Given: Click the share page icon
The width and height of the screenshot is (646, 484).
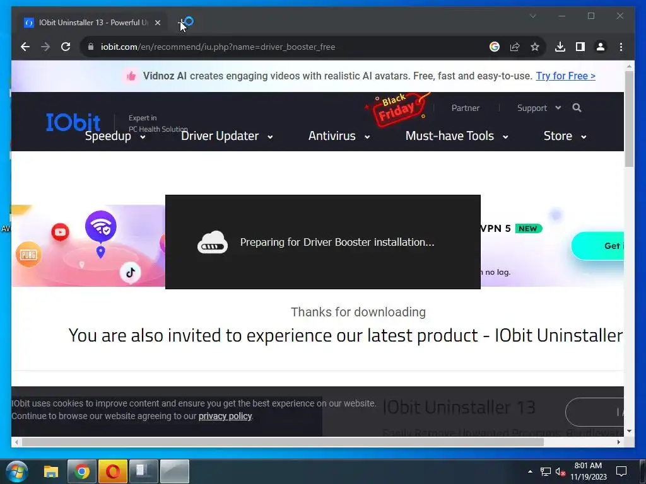Looking at the screenshot, I should click(x=515, y=47).
